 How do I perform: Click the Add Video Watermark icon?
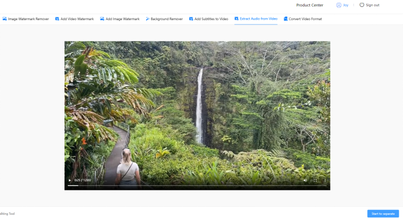pos(57,19)
